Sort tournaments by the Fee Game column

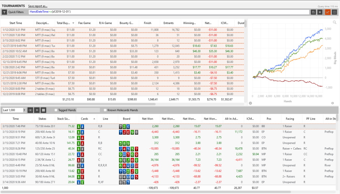coord(84,23)
